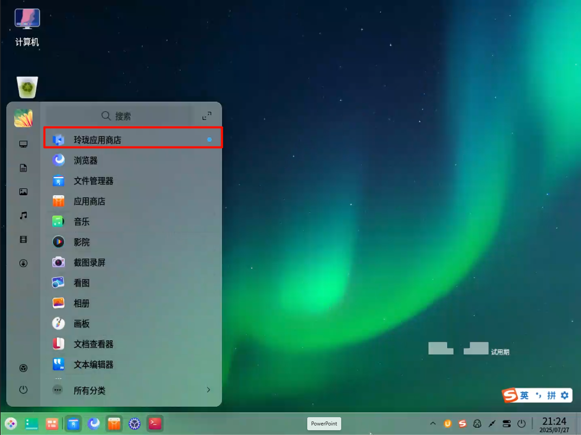
Task: Select the Pictures category filter
Action: 23,192
